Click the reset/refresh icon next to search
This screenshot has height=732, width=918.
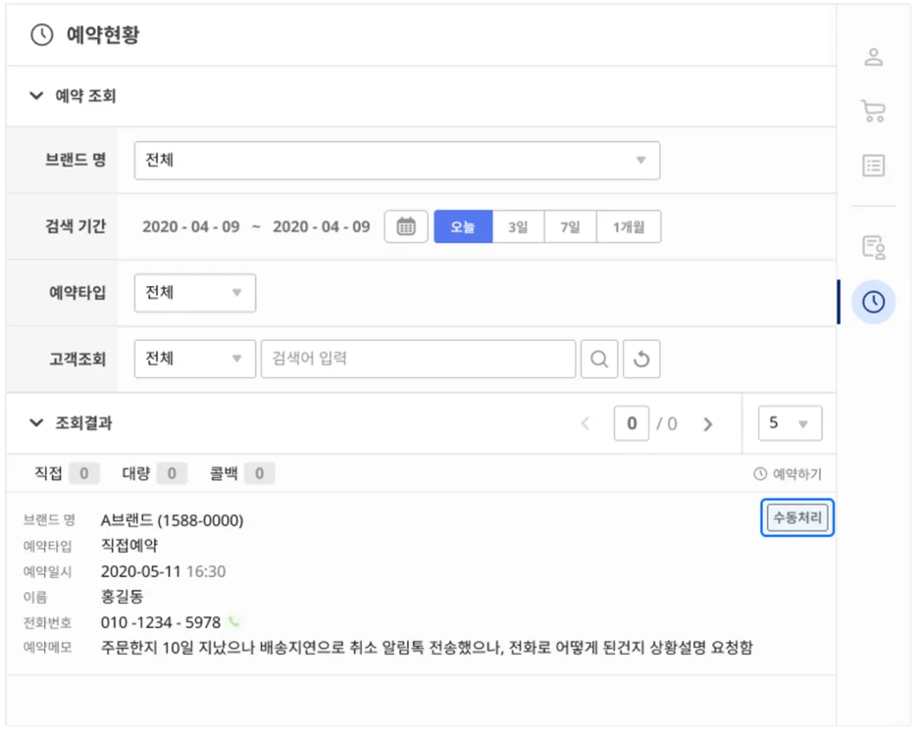(640, 358)
